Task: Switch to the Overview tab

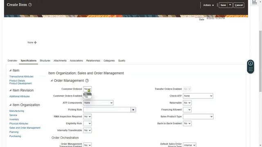Action: pyautogui.click(x=12, y=61)
